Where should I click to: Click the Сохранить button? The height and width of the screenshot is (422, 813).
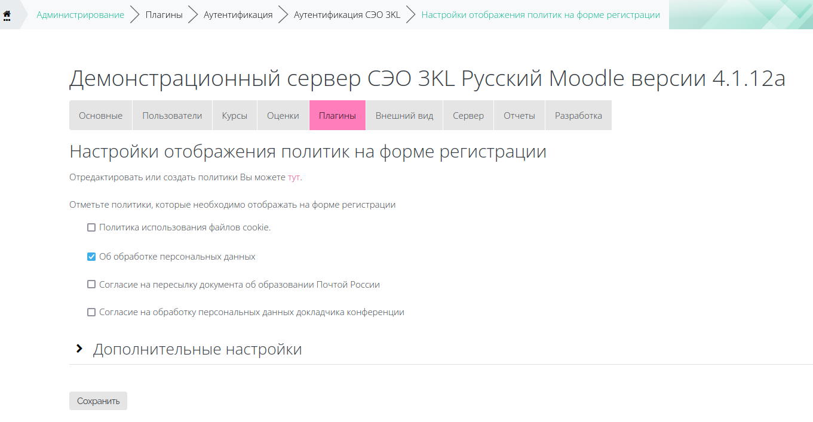click(x=98, y=401)
